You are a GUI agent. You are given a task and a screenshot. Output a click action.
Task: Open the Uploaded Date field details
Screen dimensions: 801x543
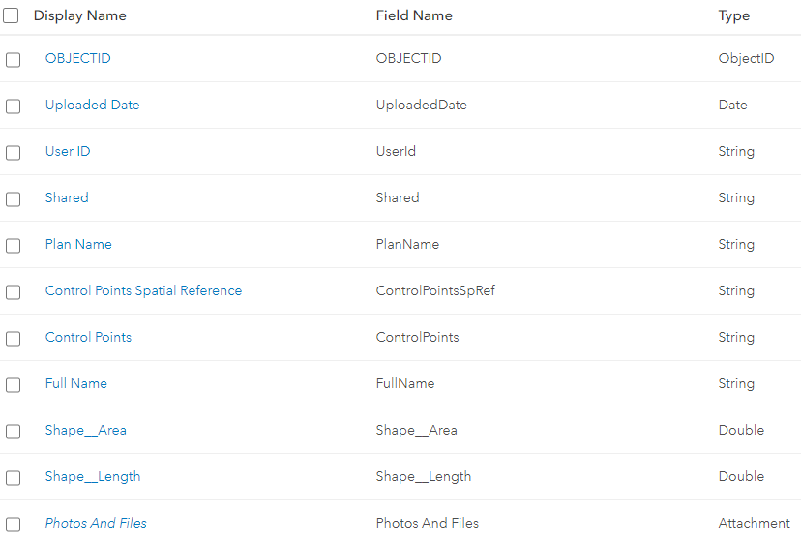(92, 105)
